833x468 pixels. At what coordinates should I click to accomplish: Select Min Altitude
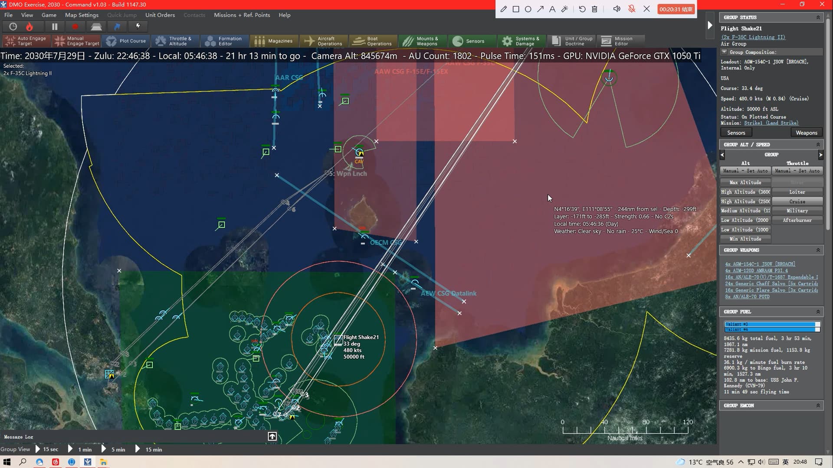click(x=745, y=239)
